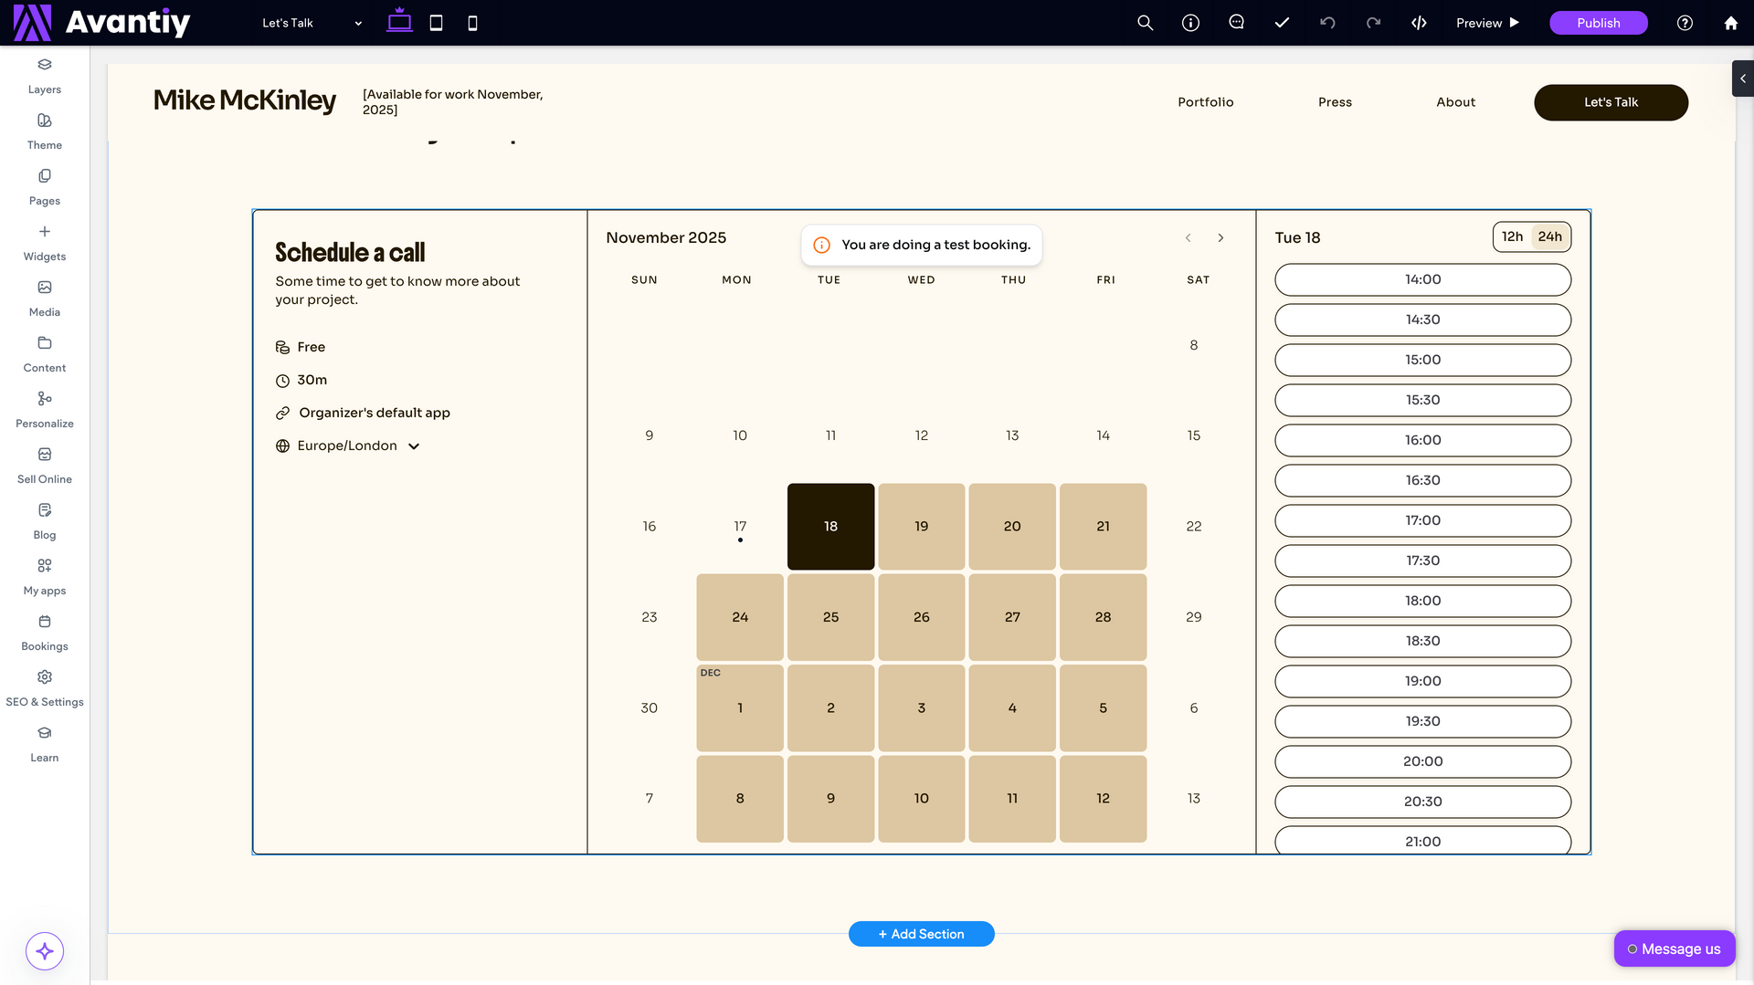
Task: Open the code editor icon
Action: [x=1419, y=23]
